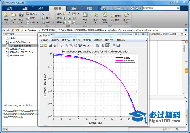Click the 查找文件 button

(x=32, y=14)
